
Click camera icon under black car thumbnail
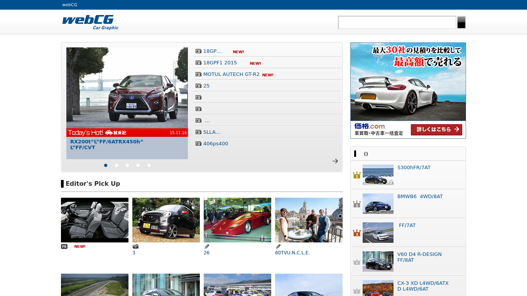click(x=135, y=247)
